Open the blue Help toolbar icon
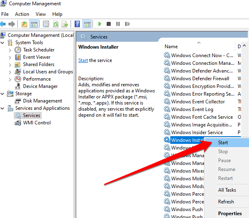The height and width of the screenshot is (218, 249). point(77,24)
